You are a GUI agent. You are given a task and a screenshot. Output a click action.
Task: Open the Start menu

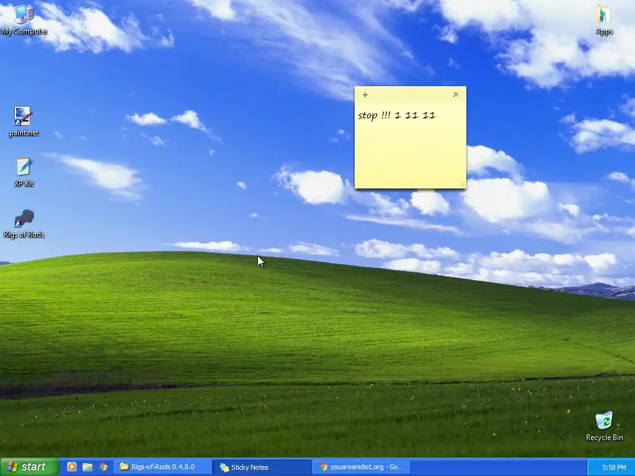point(29,467)
